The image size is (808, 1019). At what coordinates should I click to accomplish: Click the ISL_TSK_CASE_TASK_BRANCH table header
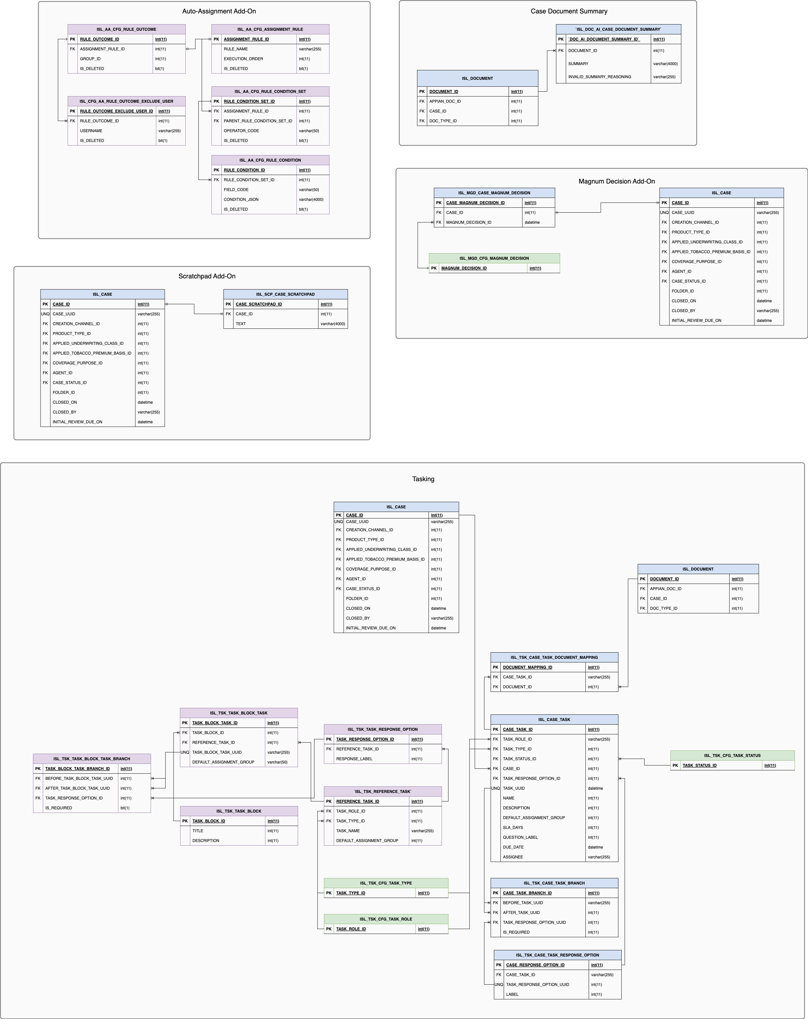coord(554,883)
